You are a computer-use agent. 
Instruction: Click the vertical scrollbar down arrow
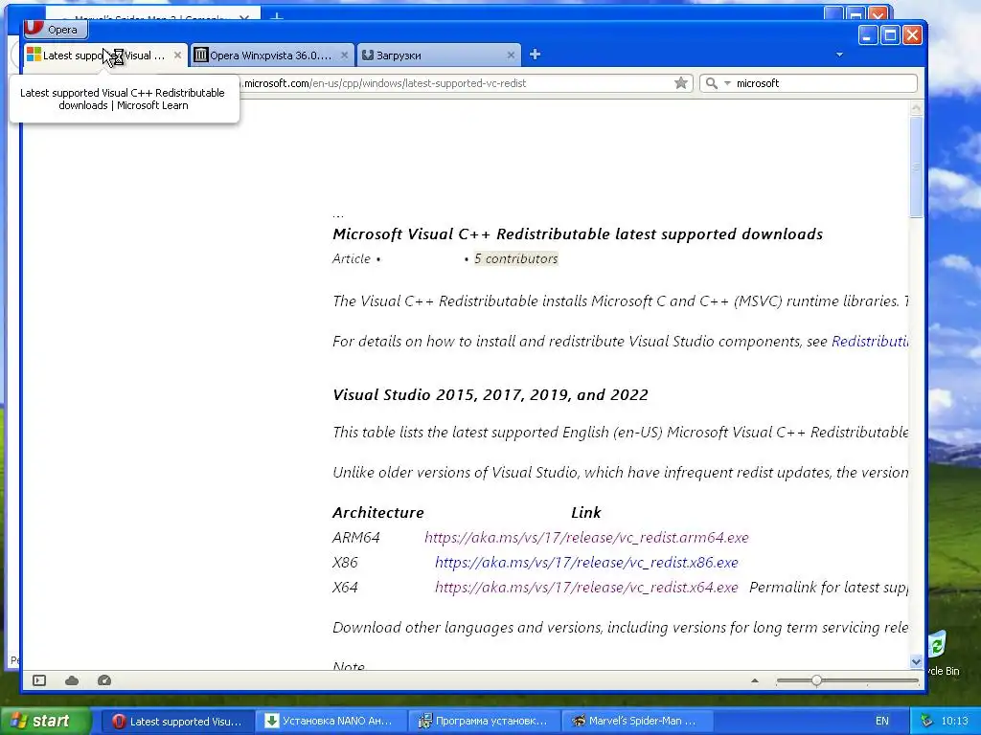pyautogui.click(x=916, y=661)
